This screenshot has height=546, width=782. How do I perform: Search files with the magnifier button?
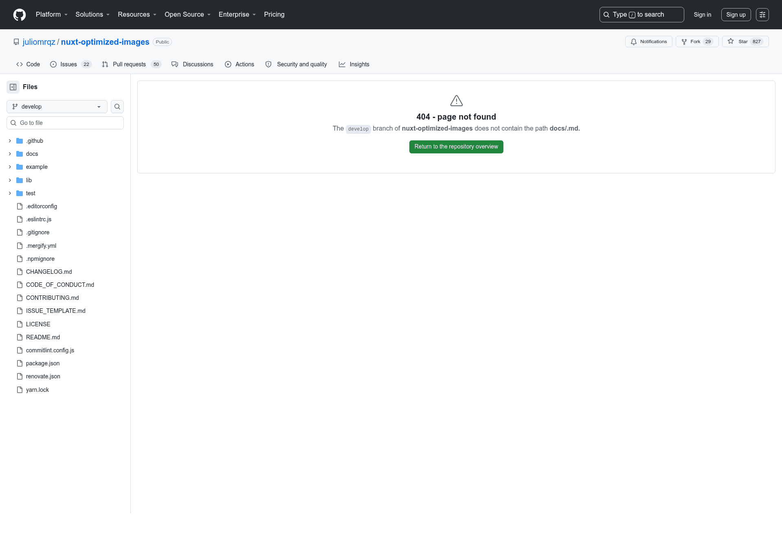pyautogui.click(x=117, y=107)
